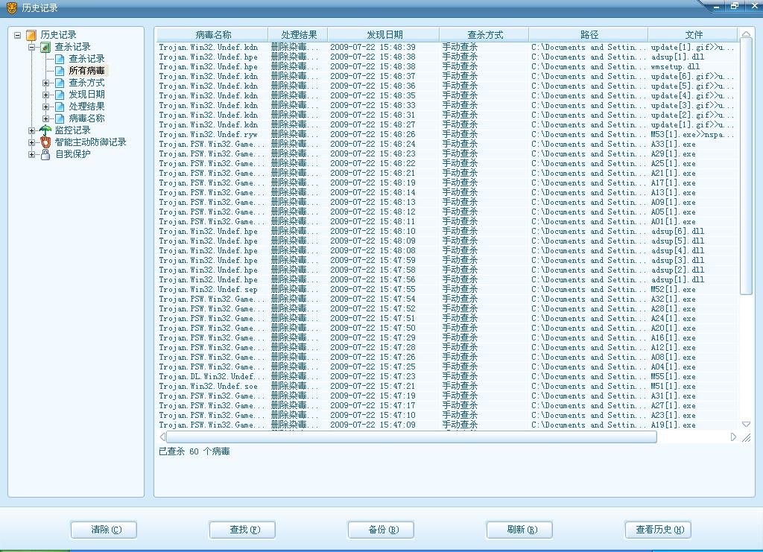Select the row with file A19[1].exe

click(447, 425)
